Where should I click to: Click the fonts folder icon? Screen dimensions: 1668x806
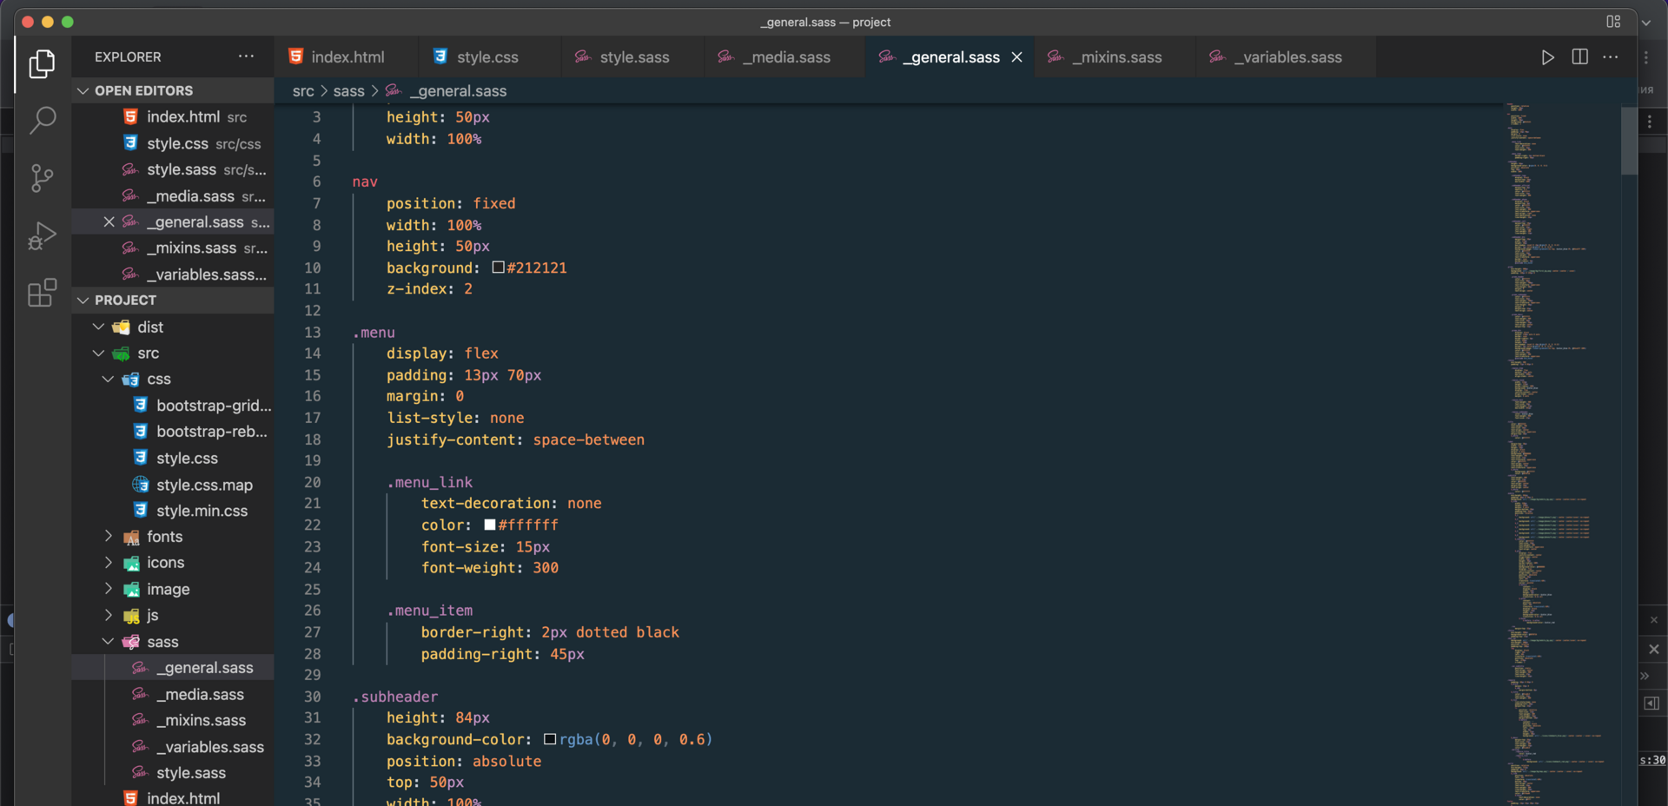pos(131,537)
